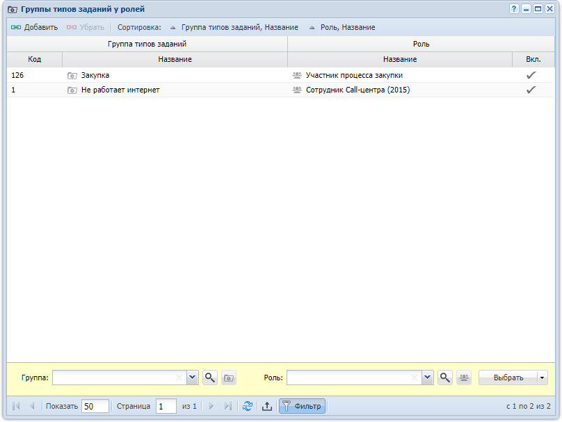
Task: Refresh the table data
Action: tap(248, 406)
